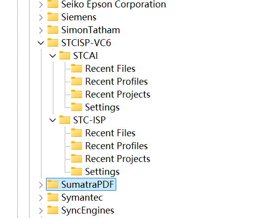260x218 pixels.
Task: Select Recent Files under STCAI
Action: 110,68
